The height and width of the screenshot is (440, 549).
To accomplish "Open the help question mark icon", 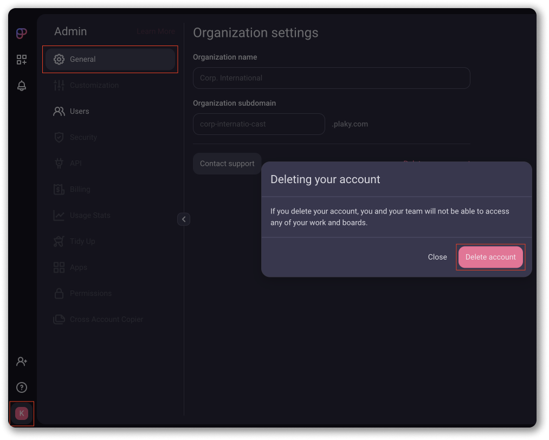I will tap(22, 387).
